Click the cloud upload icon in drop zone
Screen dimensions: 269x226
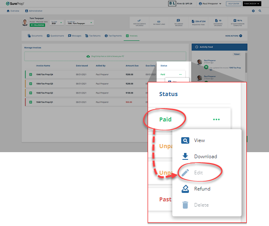[88, 56]
